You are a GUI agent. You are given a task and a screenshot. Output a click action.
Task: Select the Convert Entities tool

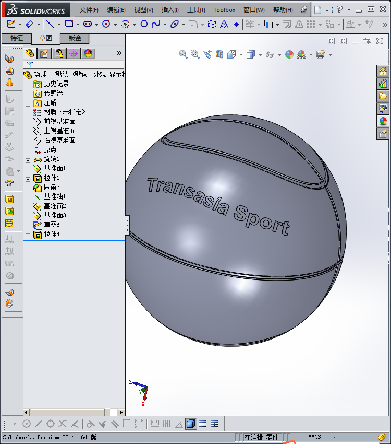click(x=268, y=24)
